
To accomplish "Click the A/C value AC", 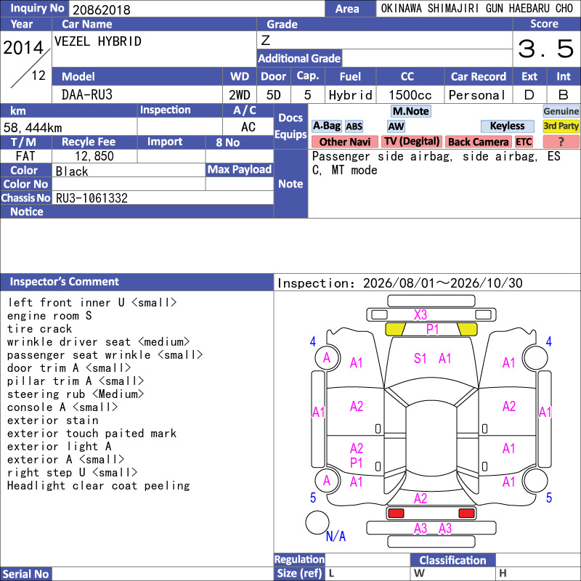I will tap(248, 127).
